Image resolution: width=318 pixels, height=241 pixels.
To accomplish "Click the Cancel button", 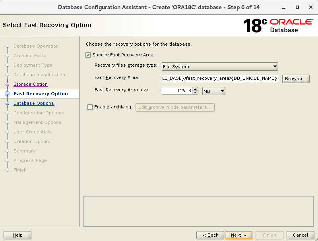I will point(301,235).
